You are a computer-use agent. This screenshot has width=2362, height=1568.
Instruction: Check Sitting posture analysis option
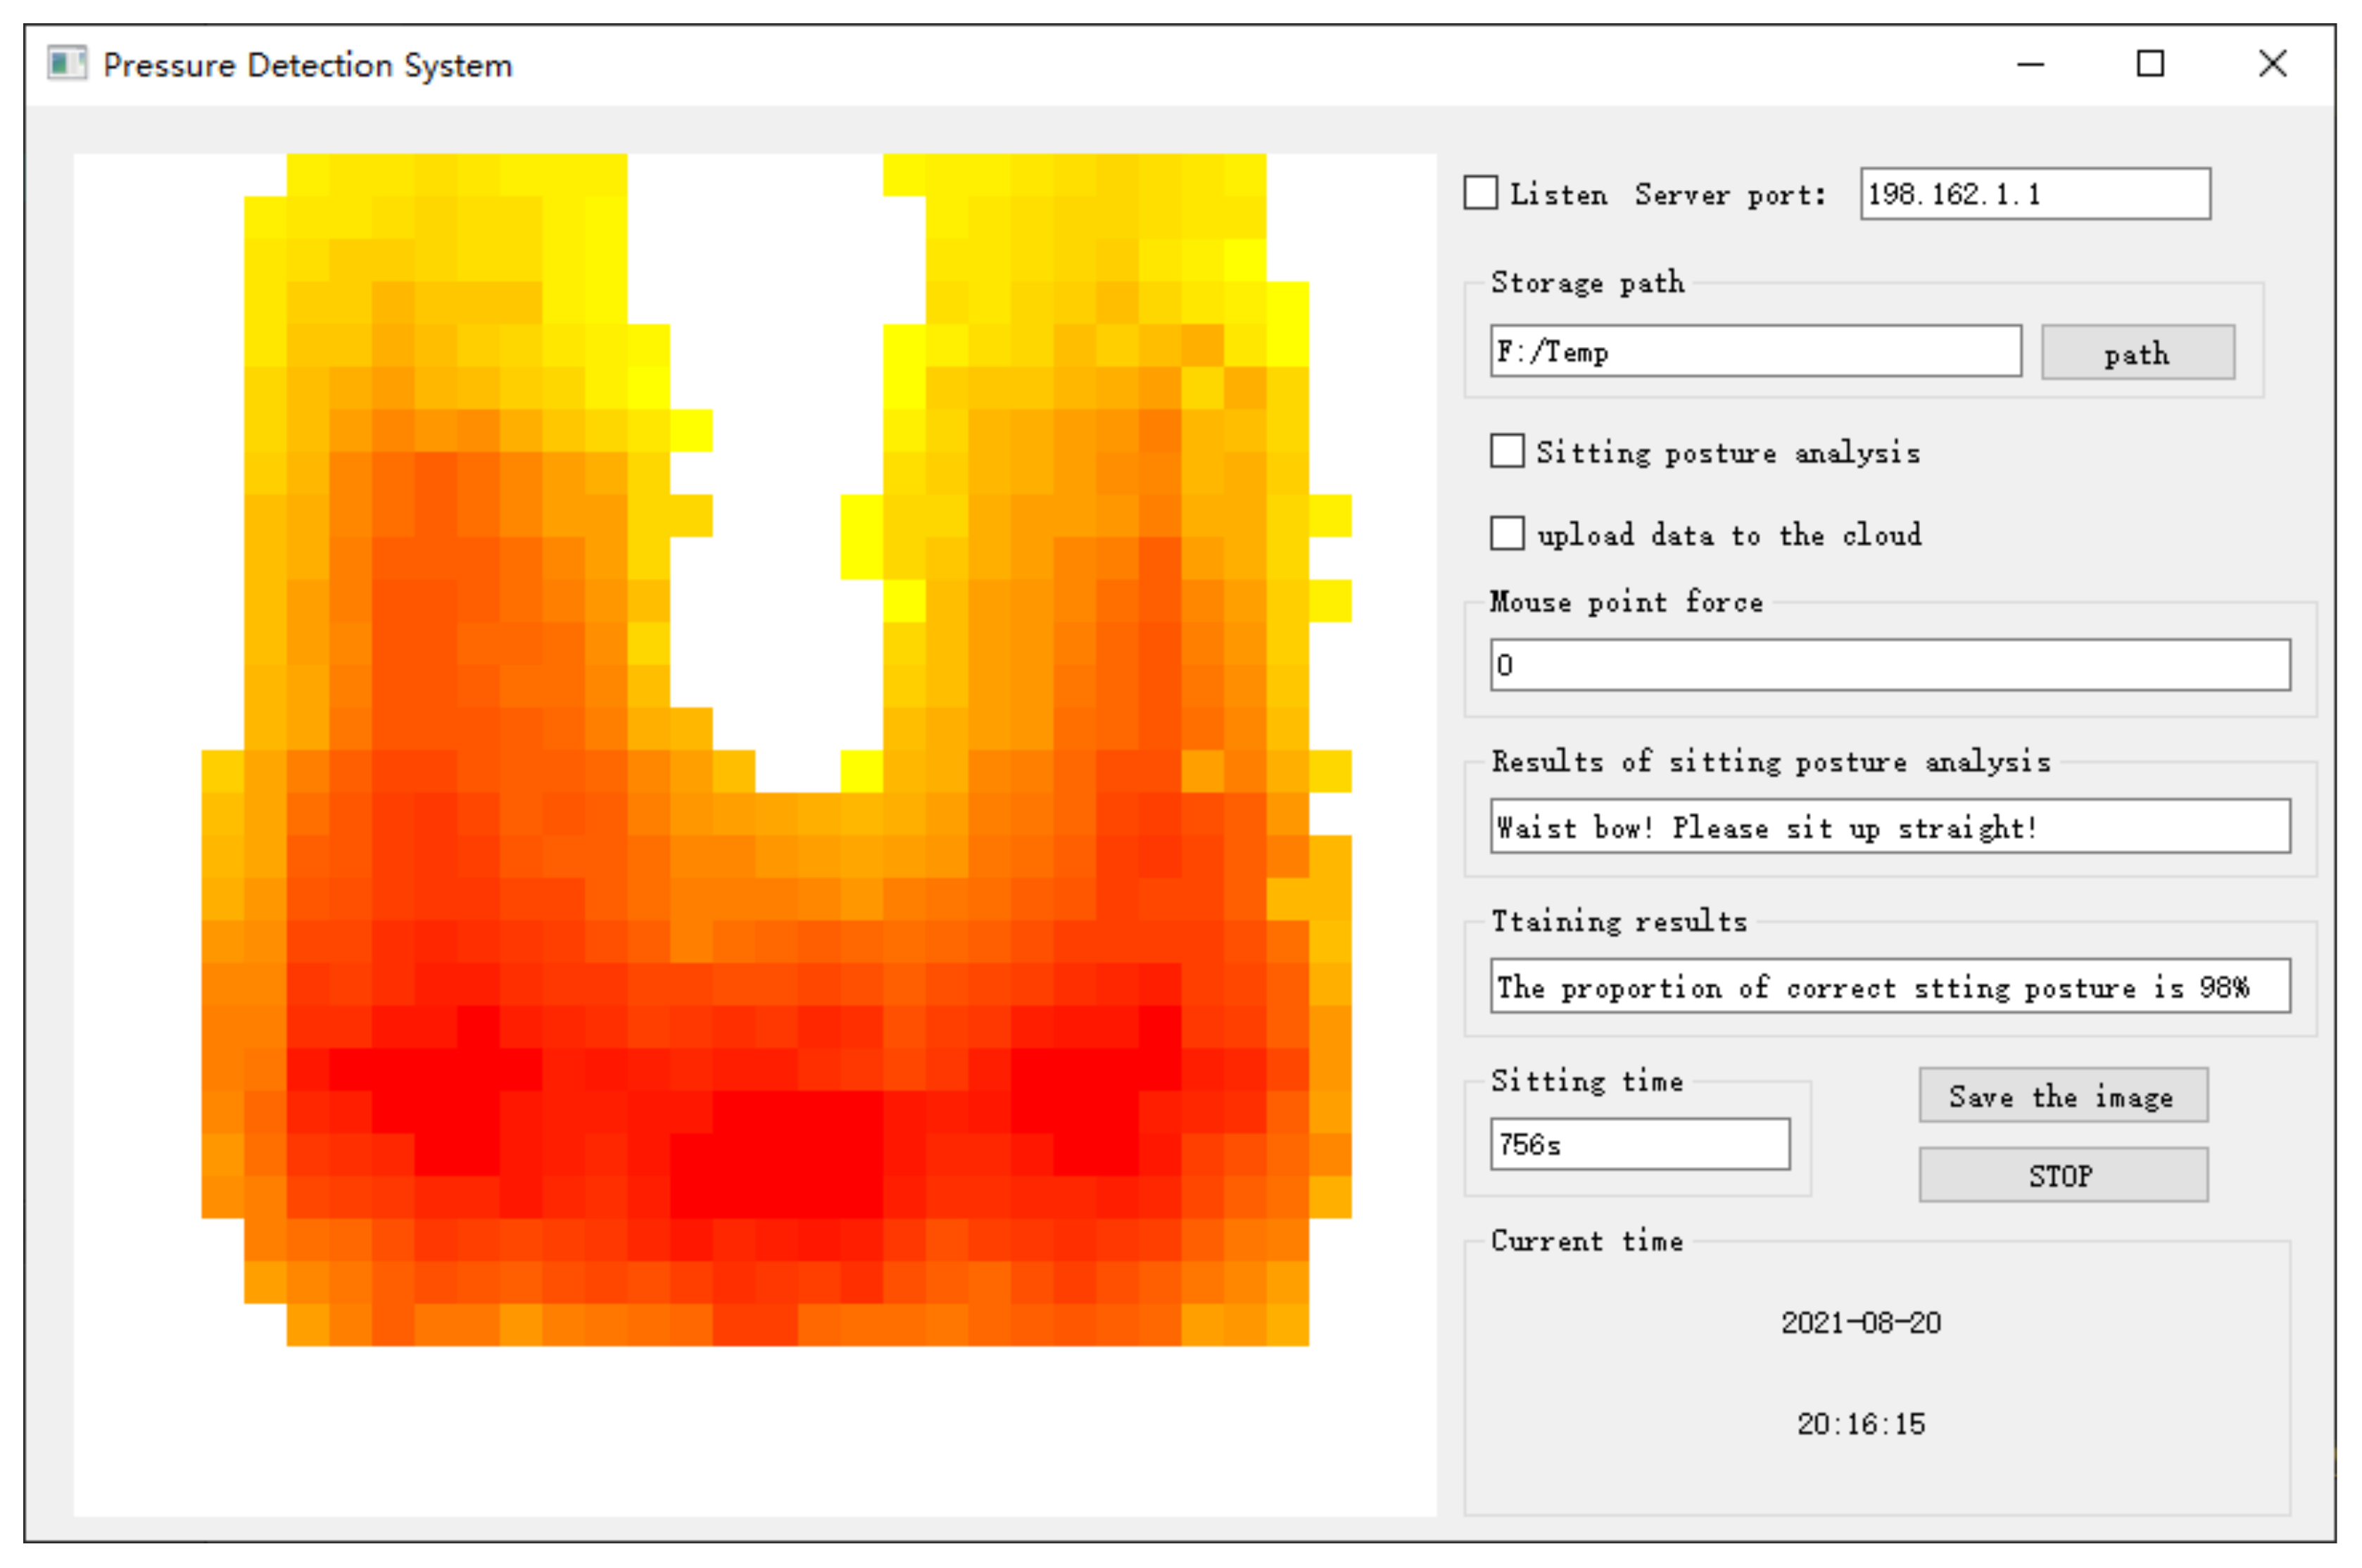tap(1507, 451)
